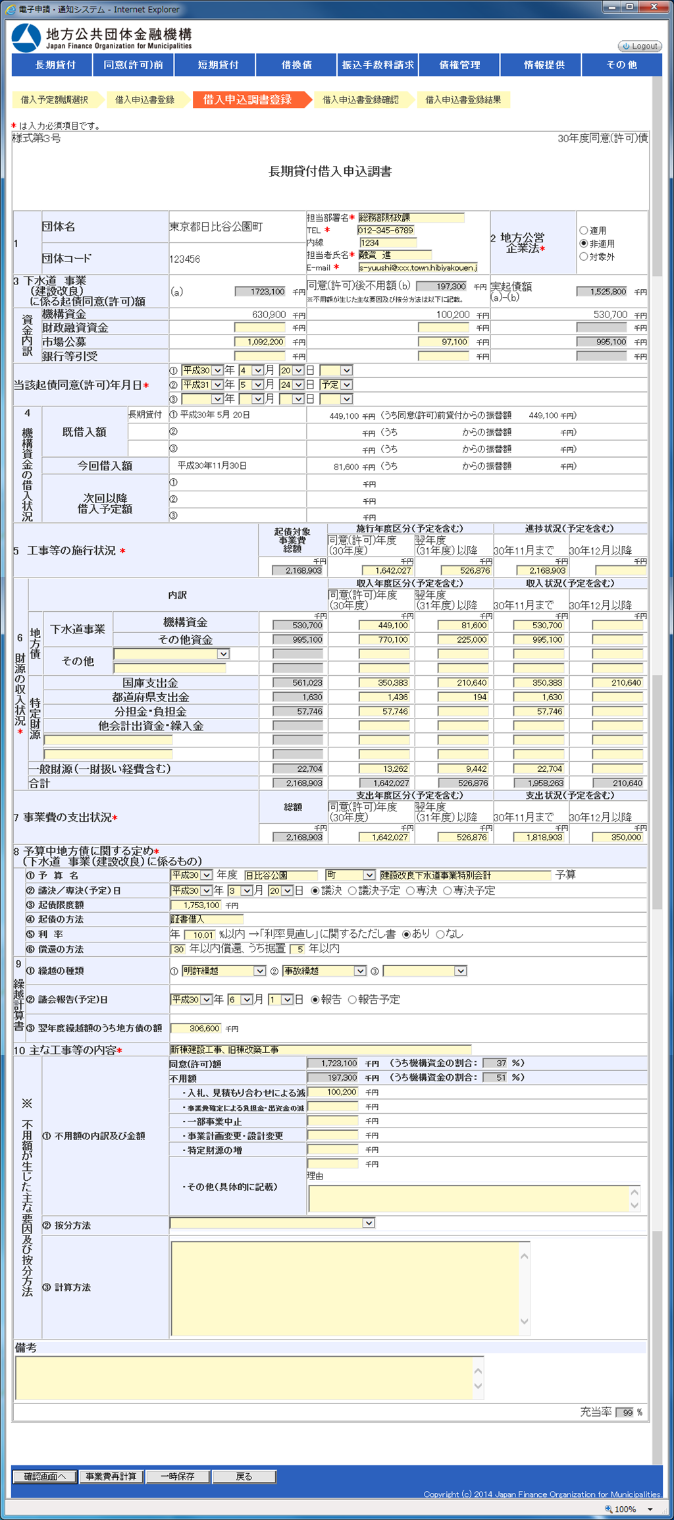Open the 町 municipality type dropdown
Screen dimensions: 674x1520
(x=350, y=875)
